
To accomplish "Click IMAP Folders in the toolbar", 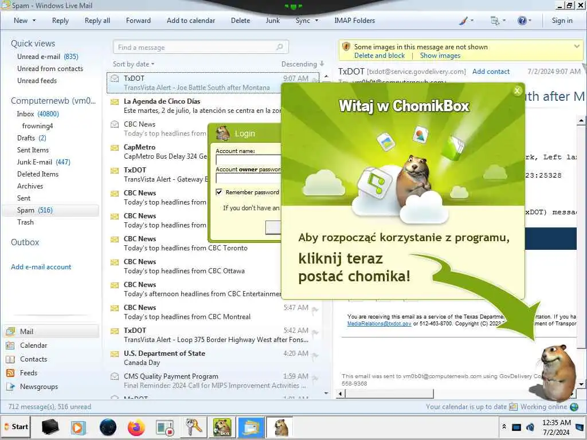I will coord(354,21).
